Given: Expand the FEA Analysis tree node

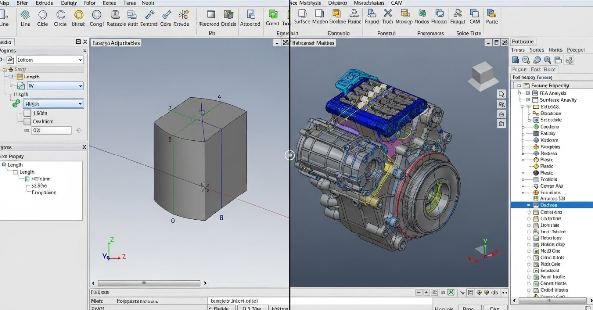Looking at the screenshot, I should [519, 93].
